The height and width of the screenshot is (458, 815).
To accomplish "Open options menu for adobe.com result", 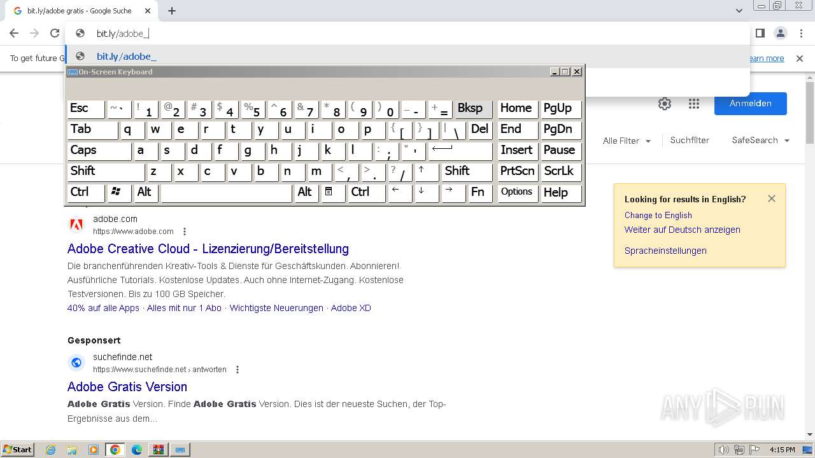I will 185,232.
